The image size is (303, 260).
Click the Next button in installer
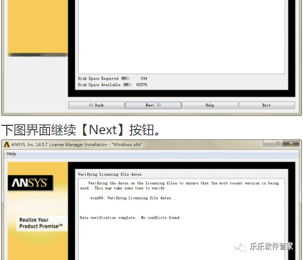point(153,105)
